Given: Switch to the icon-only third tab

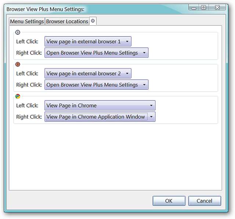Looking at the screenshot, I should (93, 21).
